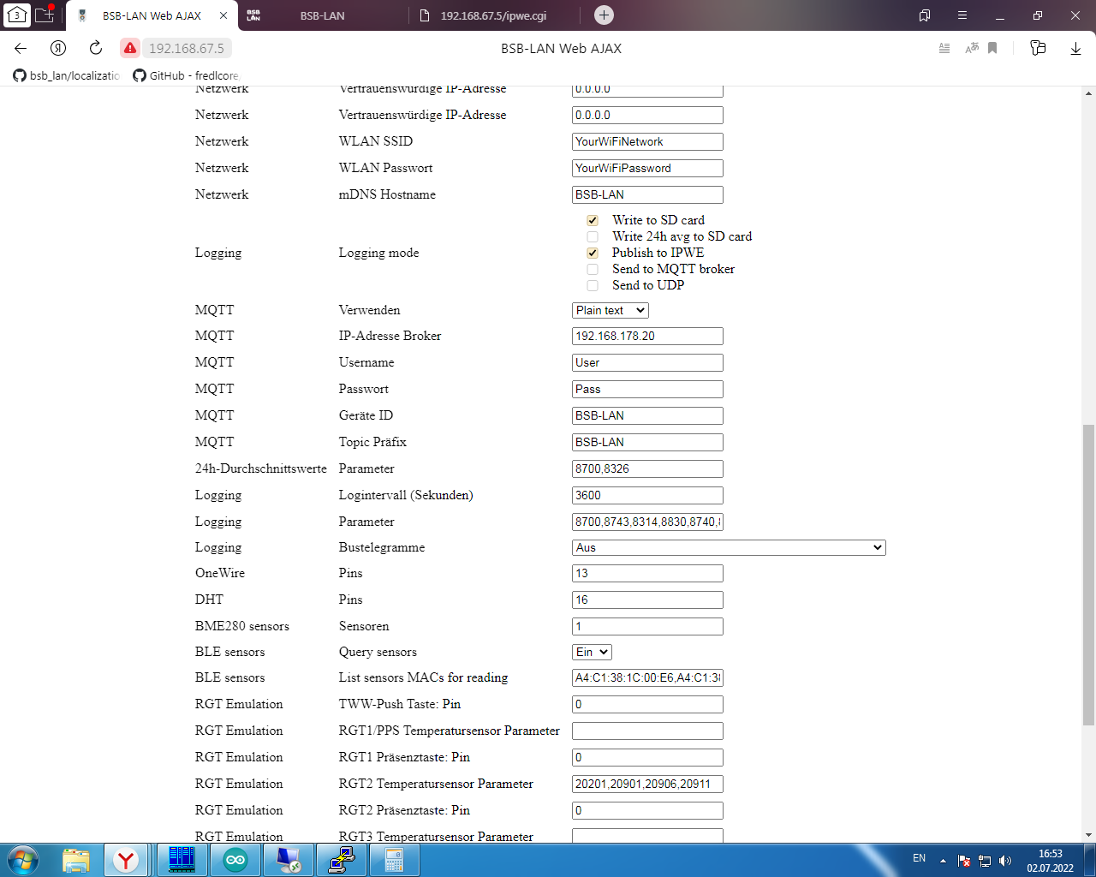
Task: Click the network tray icon
Action: click(985, 861)
